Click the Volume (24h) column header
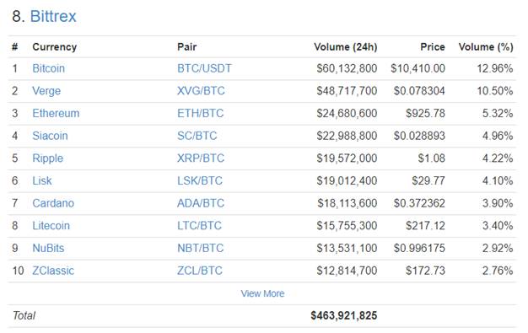The height and width of the screenshot is (333, 528). 346,47
